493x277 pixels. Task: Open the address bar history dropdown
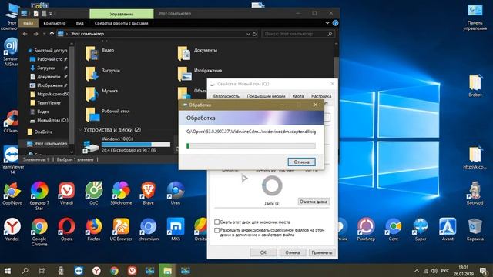[x=248, y=34]
